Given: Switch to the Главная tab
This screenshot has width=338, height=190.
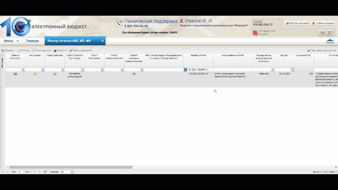Looking at the screenshot, I should (32, 41).
